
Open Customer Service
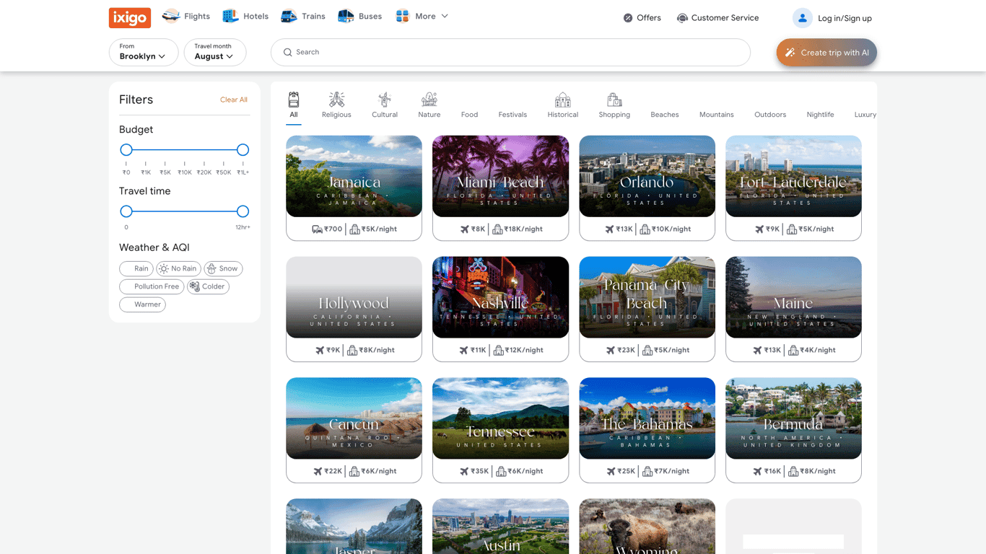(717, 18)
